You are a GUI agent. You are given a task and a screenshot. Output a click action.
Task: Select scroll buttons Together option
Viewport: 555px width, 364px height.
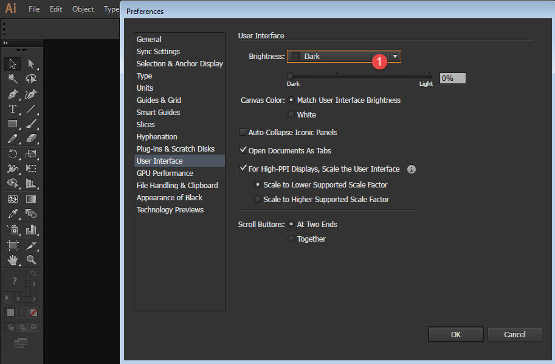point(291,239)
